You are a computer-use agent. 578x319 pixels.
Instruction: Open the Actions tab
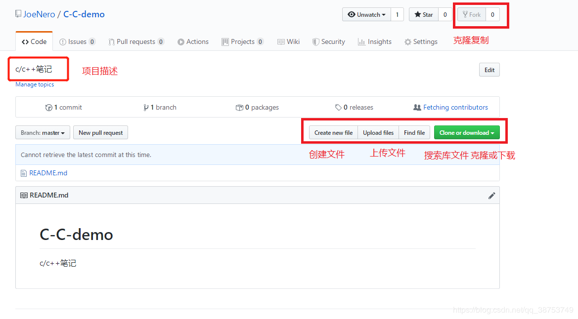(x=193, y=41)
